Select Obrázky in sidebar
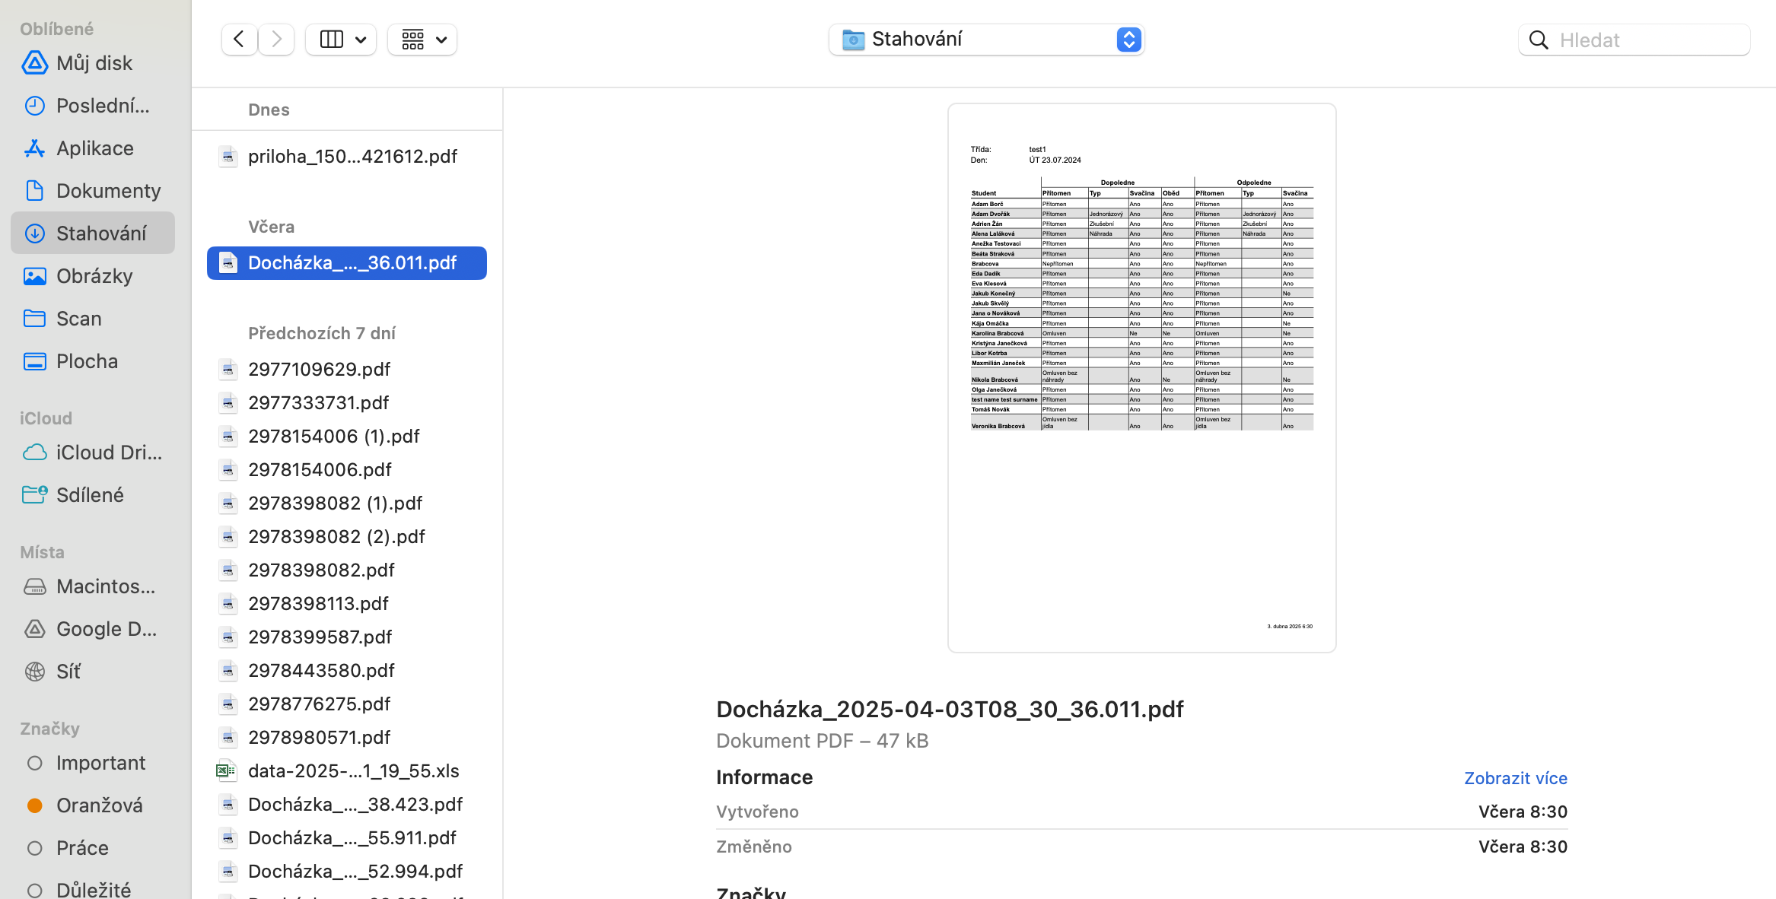Screen dimensions: 1776x899 tap(94, 276)
